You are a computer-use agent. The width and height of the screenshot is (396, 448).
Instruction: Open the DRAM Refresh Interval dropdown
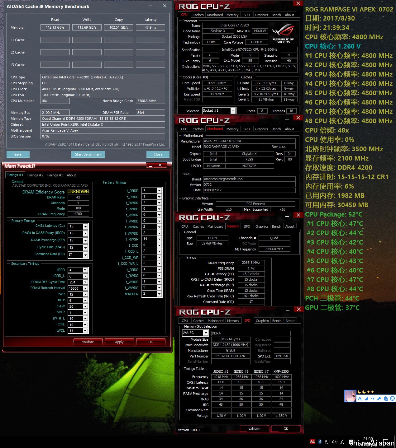85,288
